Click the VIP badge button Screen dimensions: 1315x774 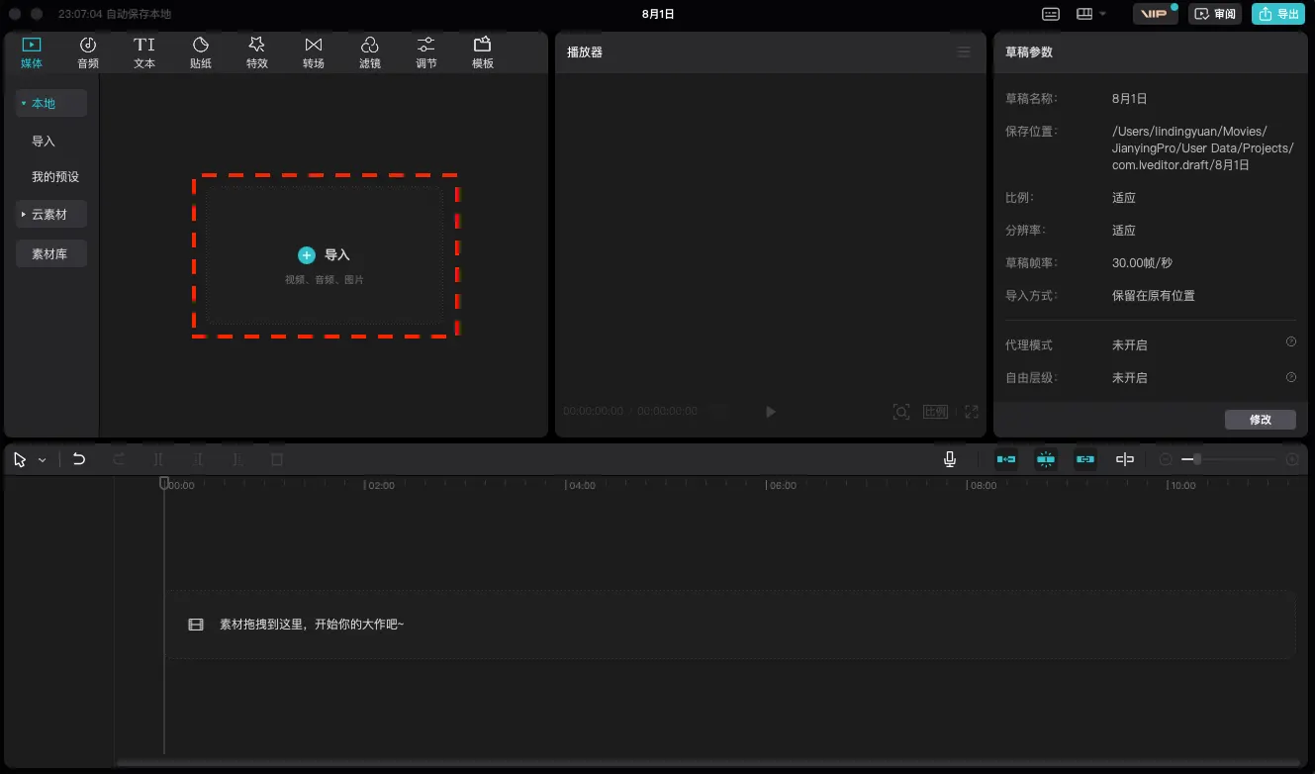coord(1155,14)
